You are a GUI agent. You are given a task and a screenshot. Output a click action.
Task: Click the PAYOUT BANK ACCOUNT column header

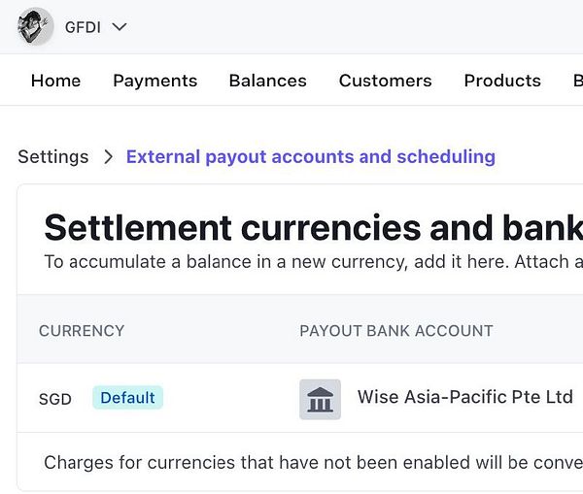pos(395,331)
